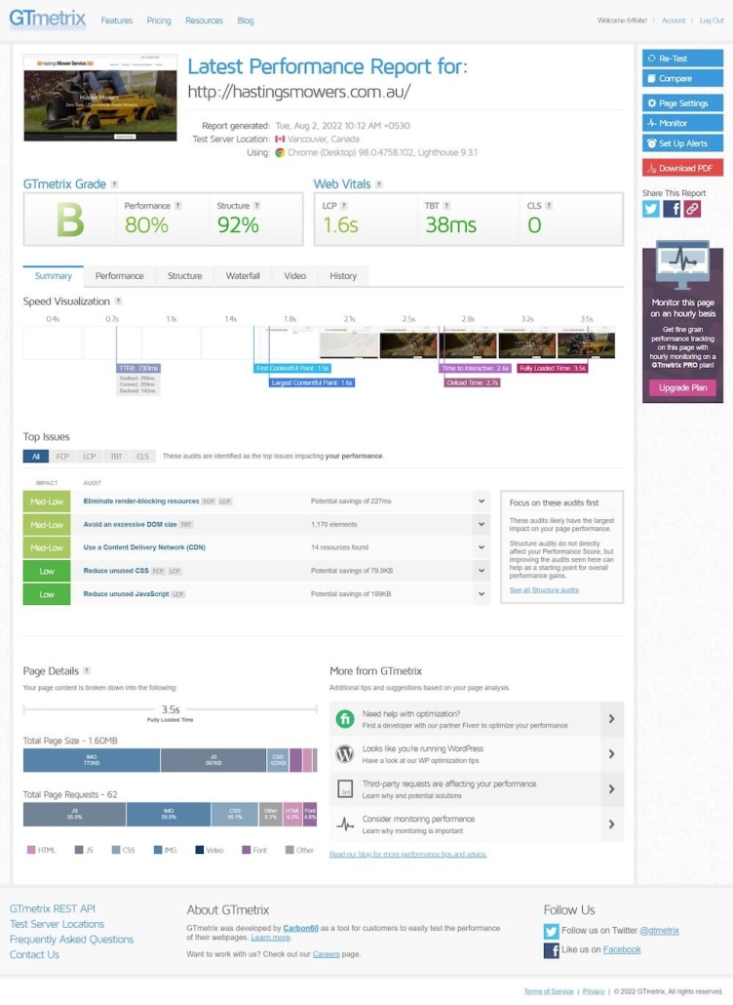Expand Avoid an excessive DOM size audit

click(482, 524)
